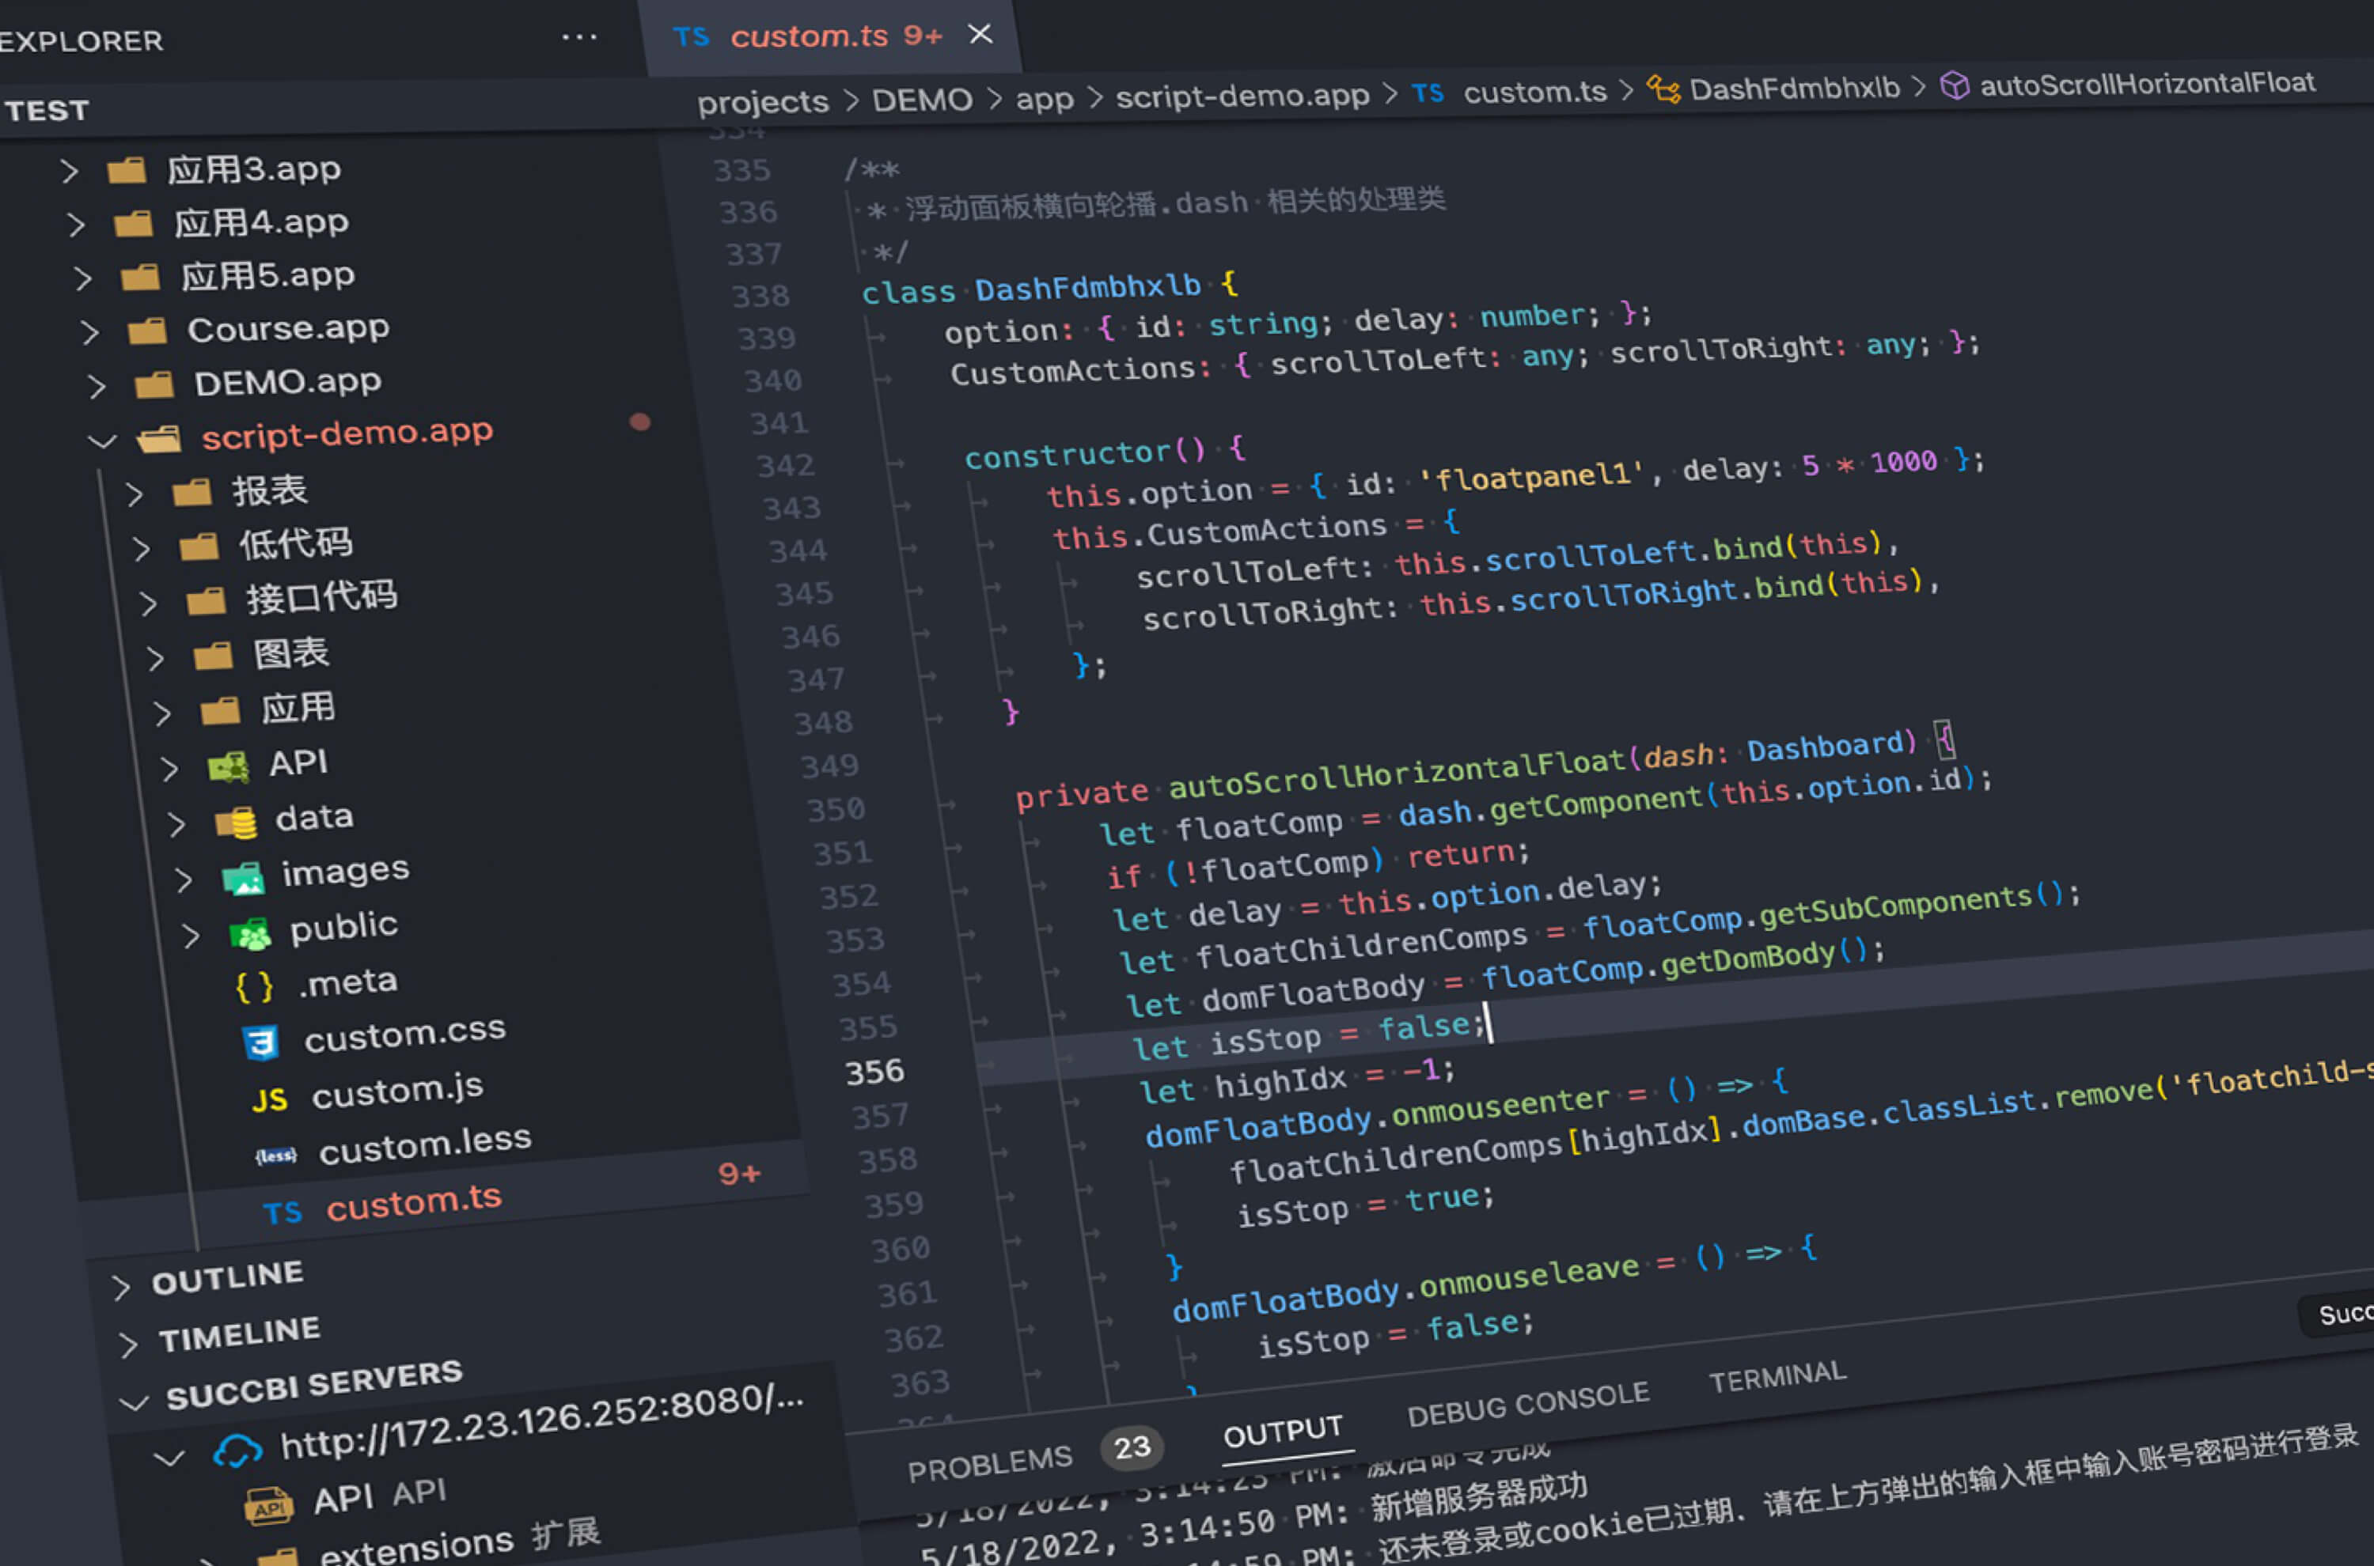Click the data folder database icon
The image size is (2374, 1566).
[x=237, y=823]
